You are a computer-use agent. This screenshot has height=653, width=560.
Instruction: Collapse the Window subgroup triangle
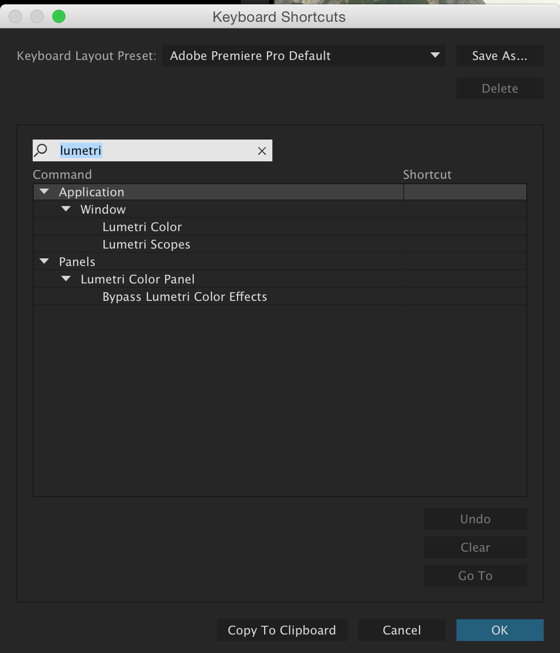(x=66, y=209)
